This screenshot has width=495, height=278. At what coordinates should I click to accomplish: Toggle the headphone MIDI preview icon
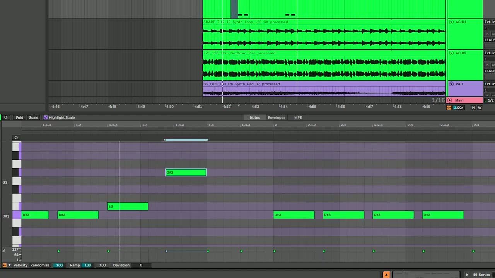tap(16, 137)
